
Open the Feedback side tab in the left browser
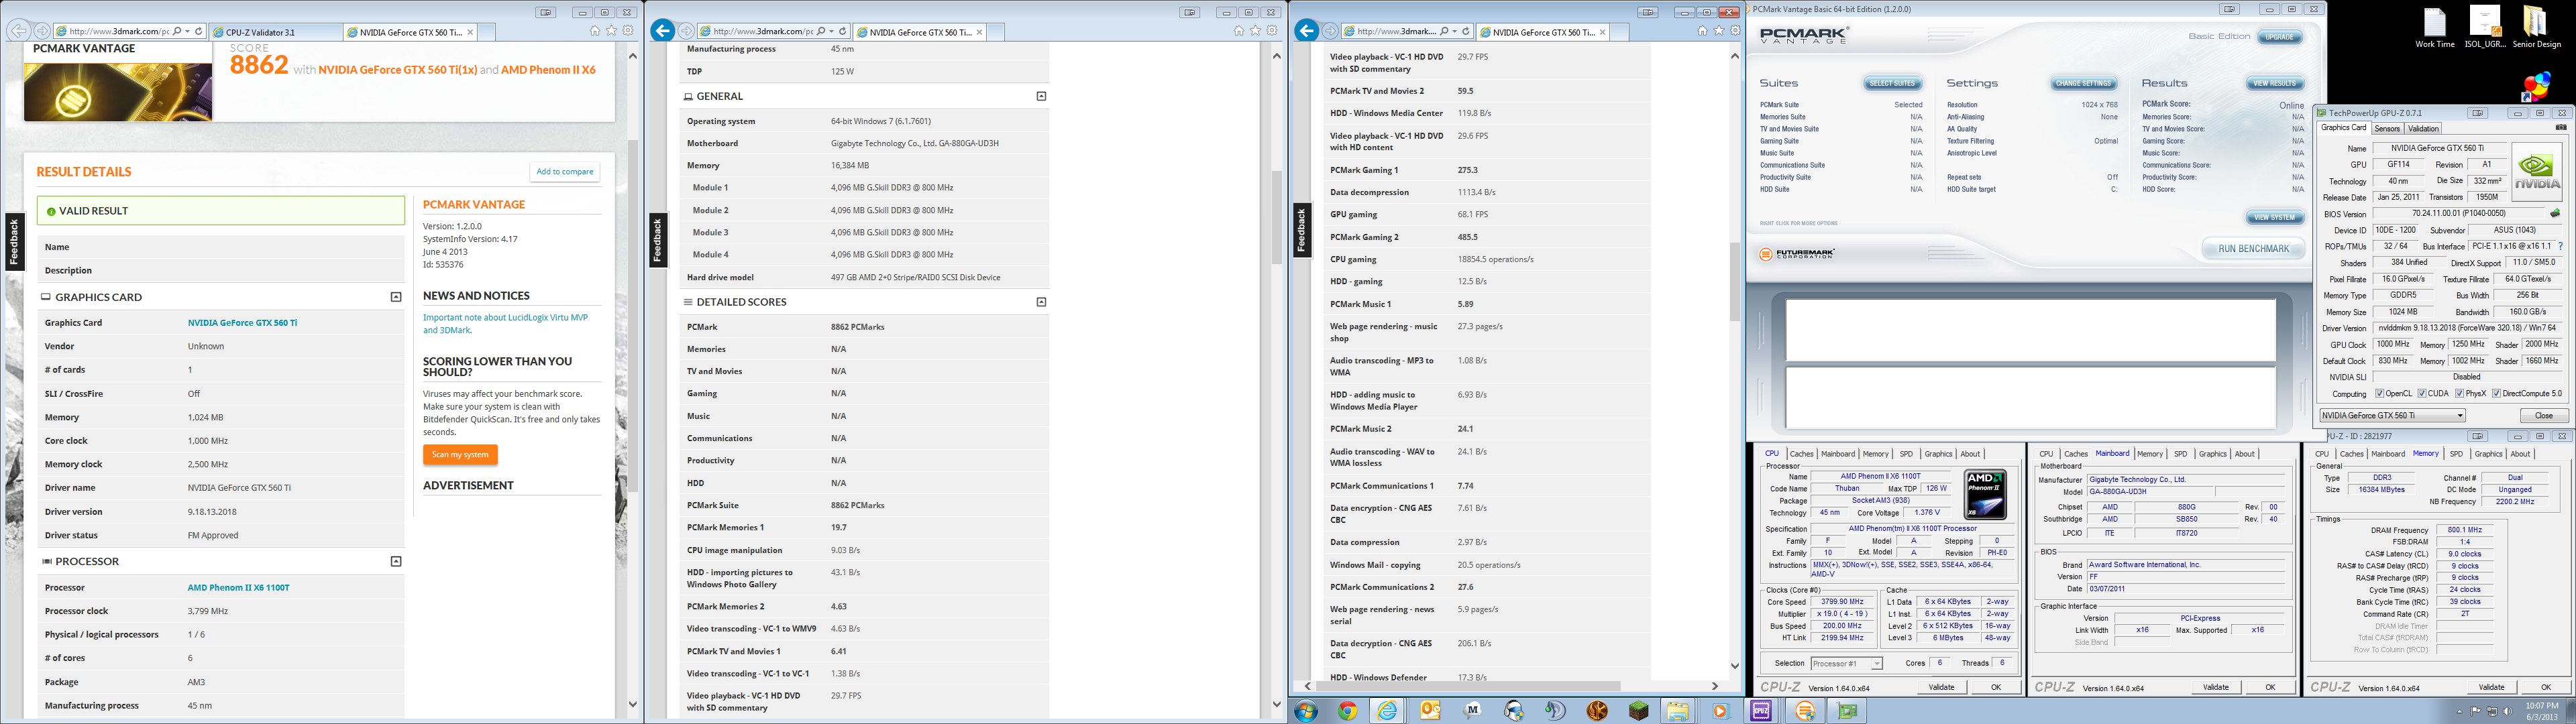click(x=13, y=241)
